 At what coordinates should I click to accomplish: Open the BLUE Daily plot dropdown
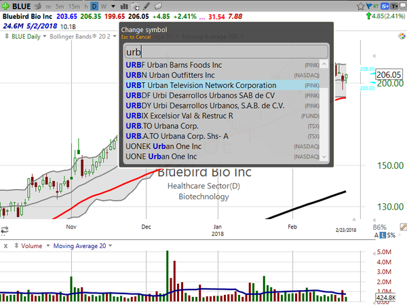(45, 37)
